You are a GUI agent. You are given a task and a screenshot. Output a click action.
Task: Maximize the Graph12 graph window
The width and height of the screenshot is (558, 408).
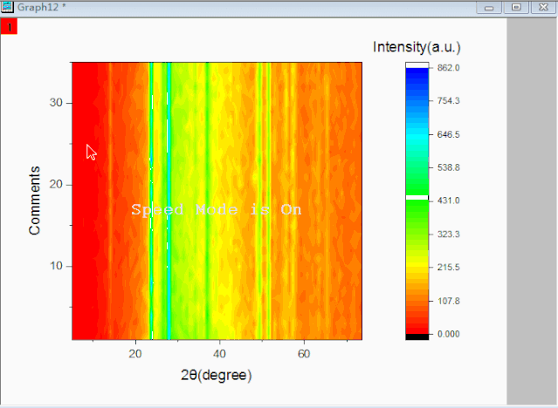pos(517,7)
